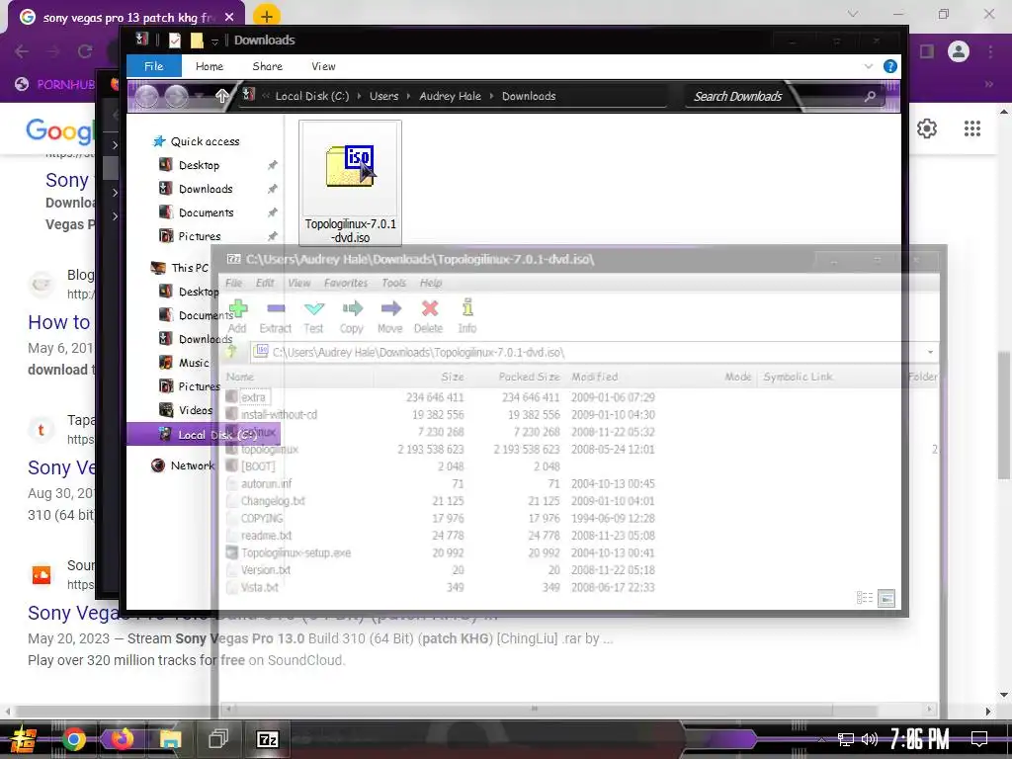Expand the Explorer ribbon chevron
Image resolution: width=1012 pixels, height=759 pixels.
coord(868,66)
